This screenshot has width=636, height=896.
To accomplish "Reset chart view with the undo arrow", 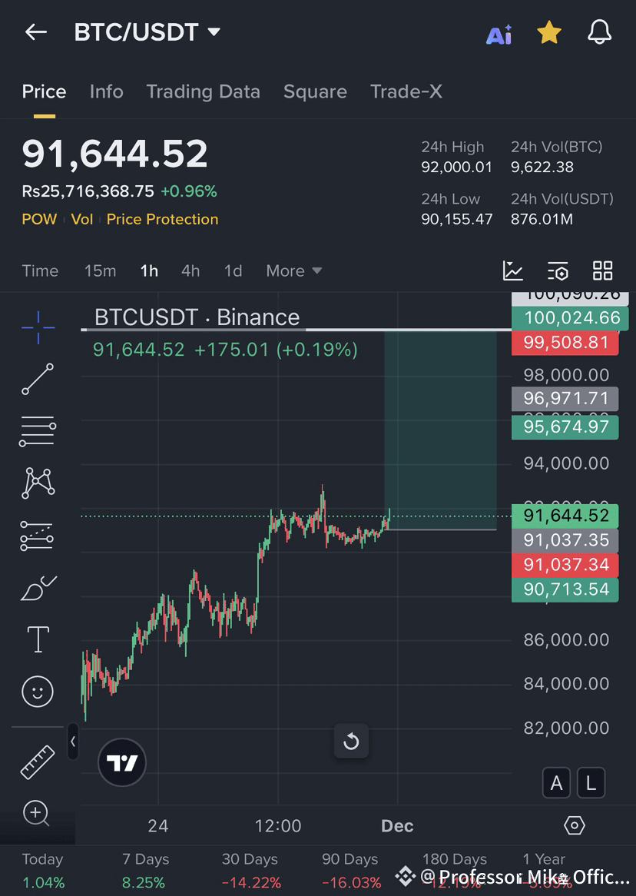I will click(351, 741).
